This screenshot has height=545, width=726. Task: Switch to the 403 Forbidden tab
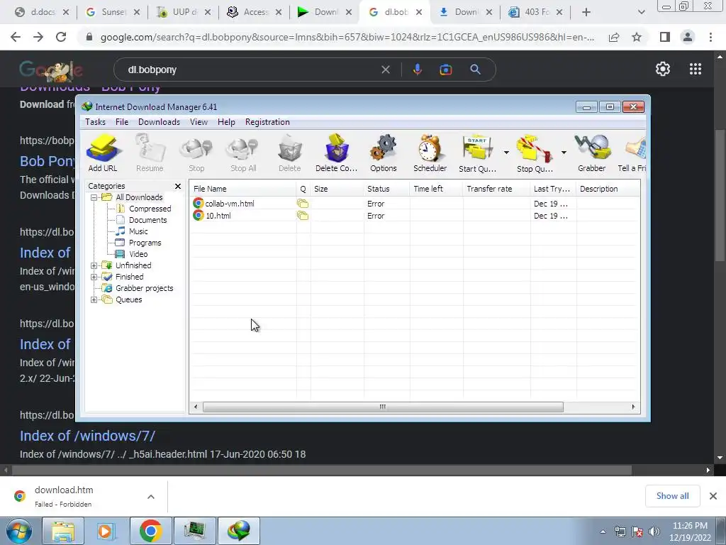pyautogui.click(x=536, y=13)
